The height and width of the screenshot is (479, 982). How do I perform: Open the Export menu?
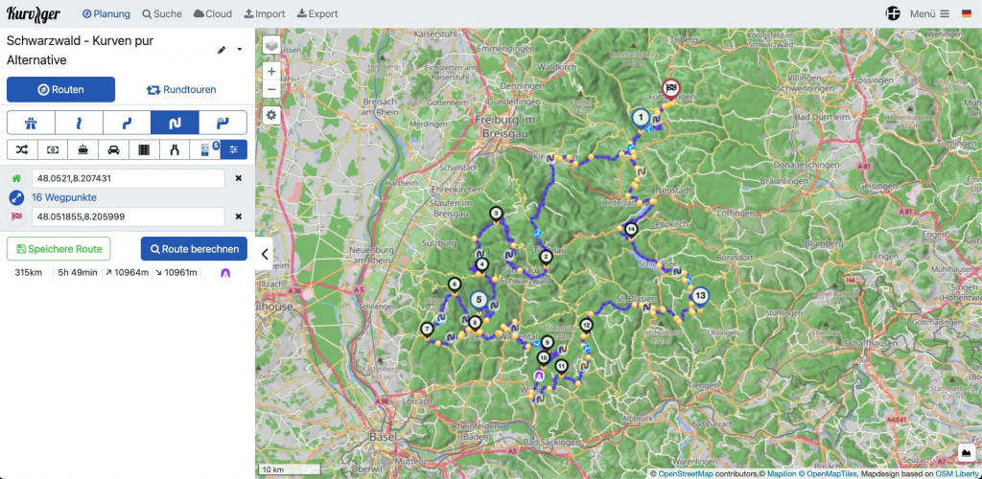point(317,14)
